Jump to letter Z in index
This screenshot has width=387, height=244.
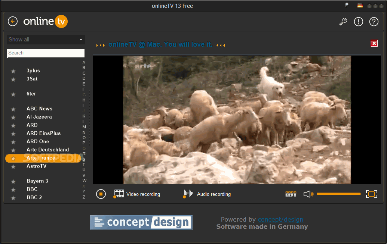tap(84, 197)
